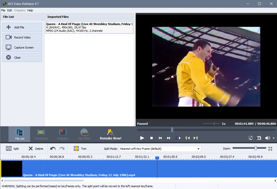Click the current time 00:01:41.889
This screenshot has height=189, width=277.
pos(244,124)
